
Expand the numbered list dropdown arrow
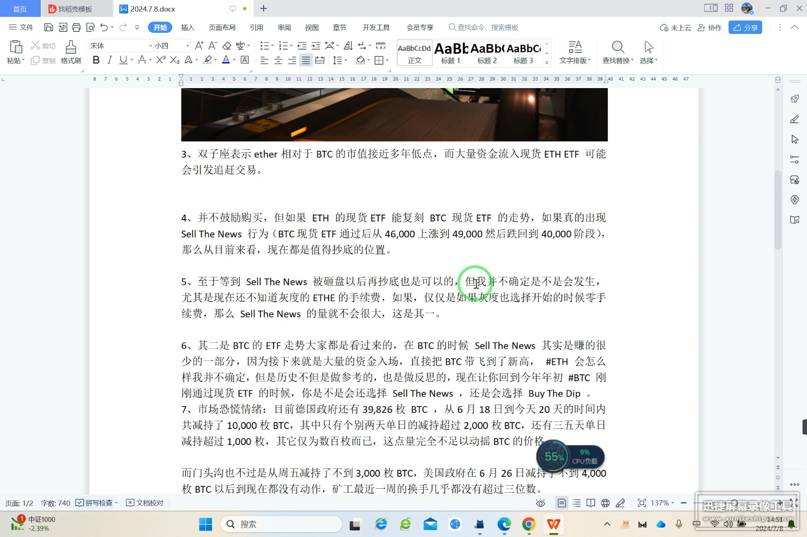291,46
